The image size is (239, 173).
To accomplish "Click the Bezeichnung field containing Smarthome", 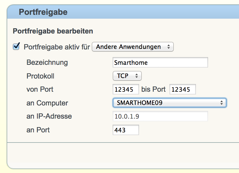I will pyautogui.click(x=160, y=62).
